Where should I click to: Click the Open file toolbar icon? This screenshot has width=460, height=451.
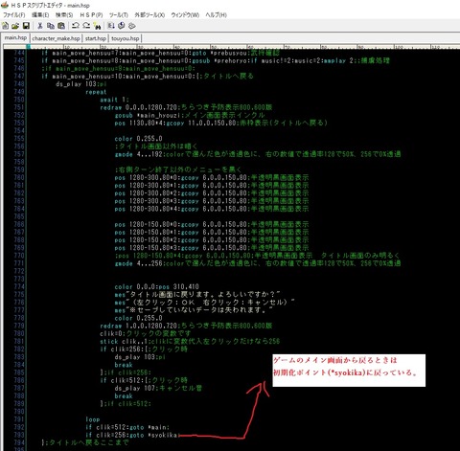click(x=15, y=26)
